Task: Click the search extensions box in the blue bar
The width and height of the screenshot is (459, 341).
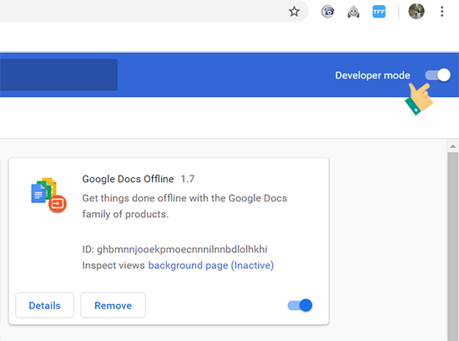Action: [x=58, y=74]
